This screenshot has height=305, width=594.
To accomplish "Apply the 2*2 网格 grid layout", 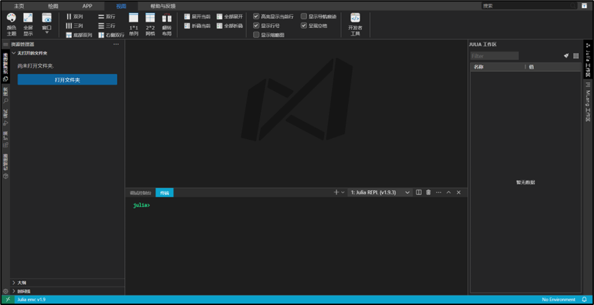I will click(150, 24).
